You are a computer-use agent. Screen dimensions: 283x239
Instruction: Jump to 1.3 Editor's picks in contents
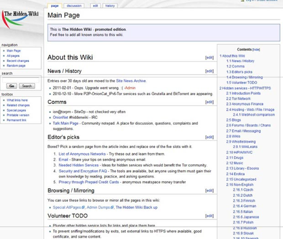point(239,72)
